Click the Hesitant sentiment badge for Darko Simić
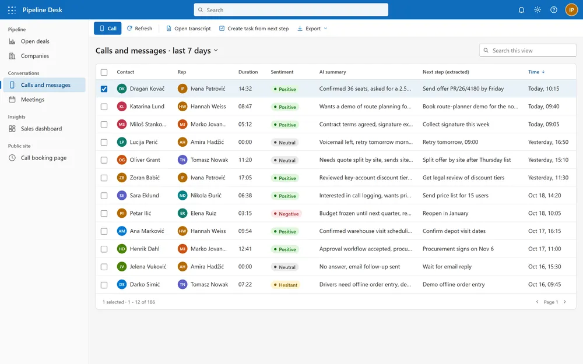 coord(285,285)
